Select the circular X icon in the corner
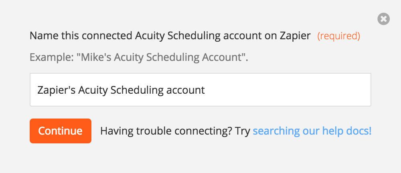This screenshot has height=173, width=401. tap(383, 19)
